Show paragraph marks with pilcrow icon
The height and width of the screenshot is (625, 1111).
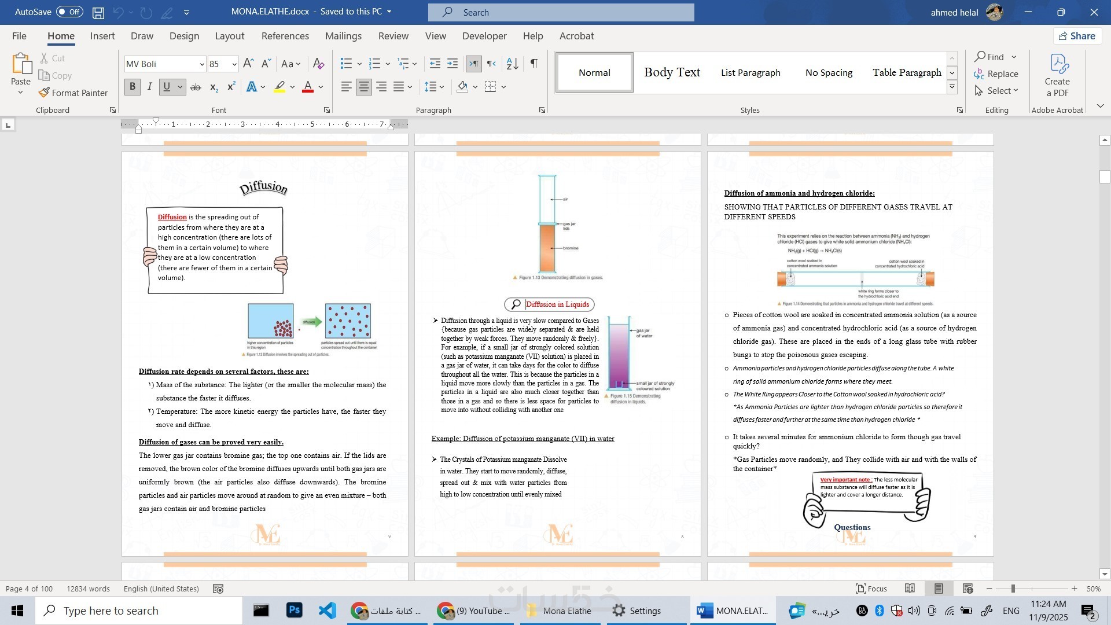tap(534, 64)
